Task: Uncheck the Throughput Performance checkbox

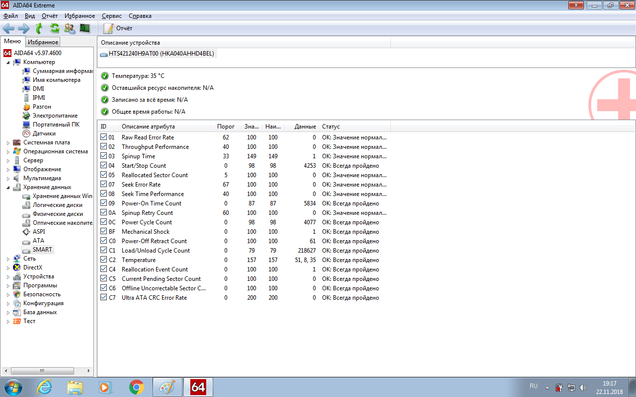Action: pyautogui.click(x=103, y=146)
